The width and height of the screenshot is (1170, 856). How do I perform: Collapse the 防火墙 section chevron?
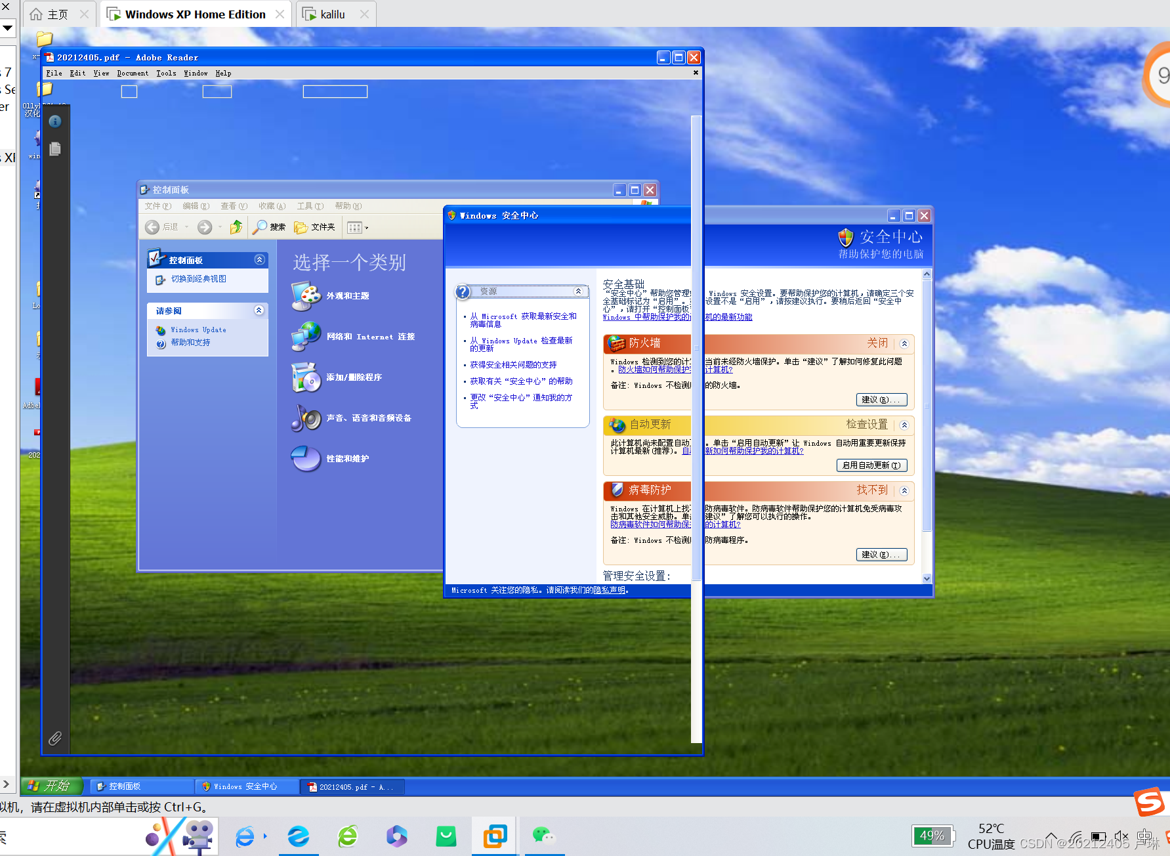pos(904,343)
